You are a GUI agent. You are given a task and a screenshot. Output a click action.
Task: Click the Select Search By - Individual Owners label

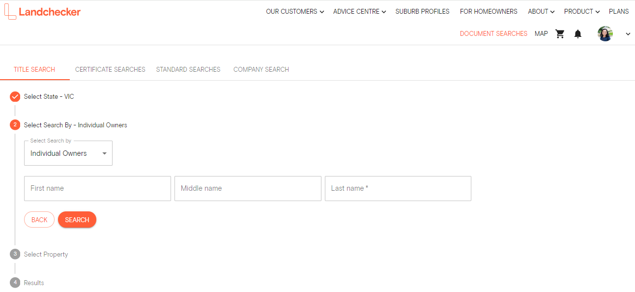point(76,125)
